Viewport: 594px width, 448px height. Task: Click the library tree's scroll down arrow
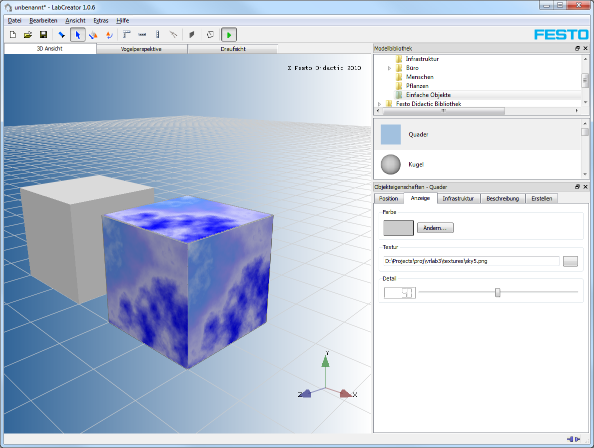coord(586,102)
